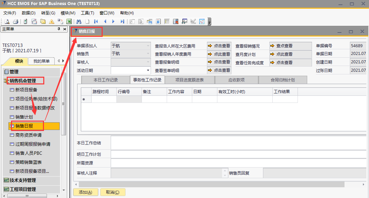369x198 pixels.
Task: Click the yellow warning triangle toolbar icon
Action: [51, 21]
